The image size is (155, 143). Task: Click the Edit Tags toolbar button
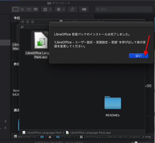(84, 9)
